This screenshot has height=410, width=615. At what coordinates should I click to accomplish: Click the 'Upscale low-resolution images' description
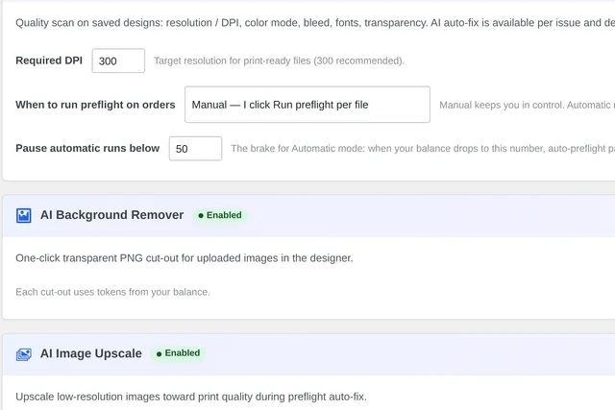191,397
